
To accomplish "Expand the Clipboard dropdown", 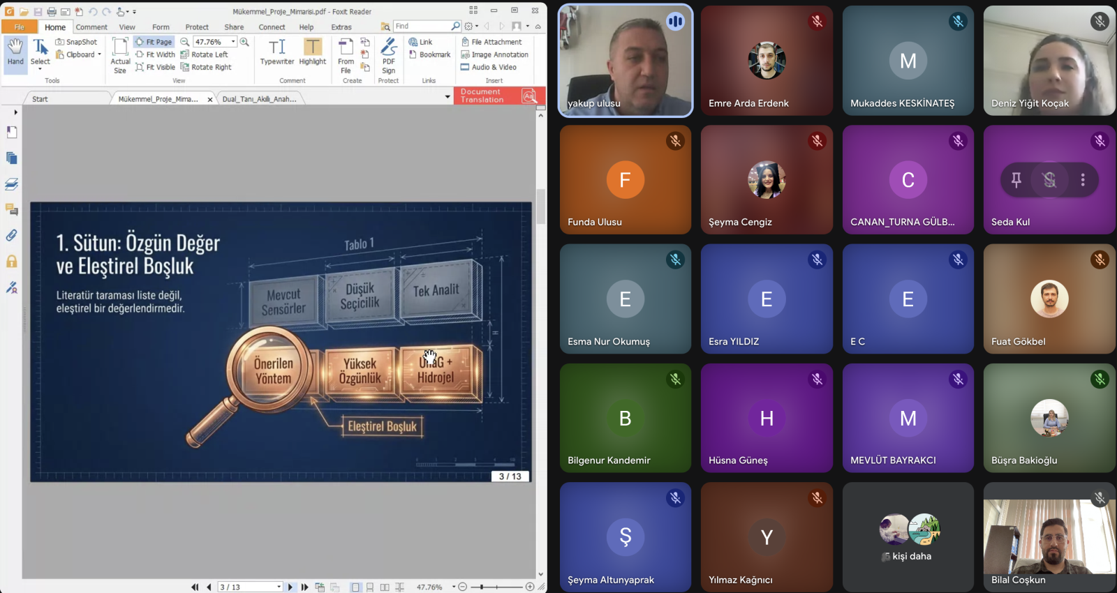I will 99,54.
